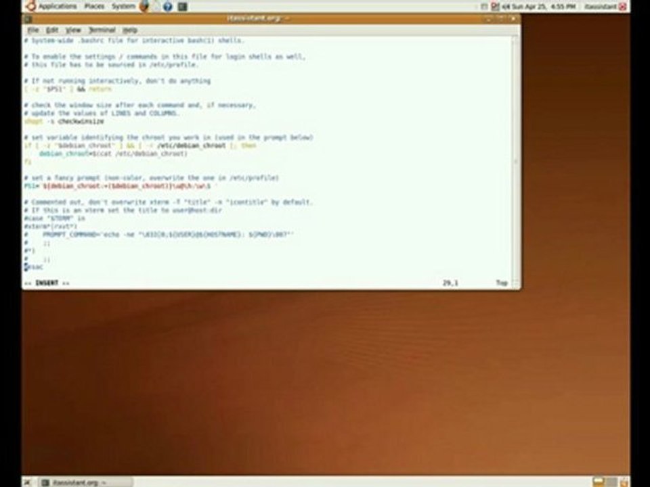Click the 'Top' scroll indicator in the vim status line
The height and width of the screenshot is (487, 650).
(x=502, y=283)
